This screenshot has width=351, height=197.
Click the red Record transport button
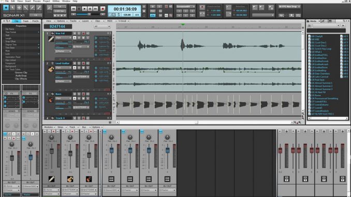103,9
